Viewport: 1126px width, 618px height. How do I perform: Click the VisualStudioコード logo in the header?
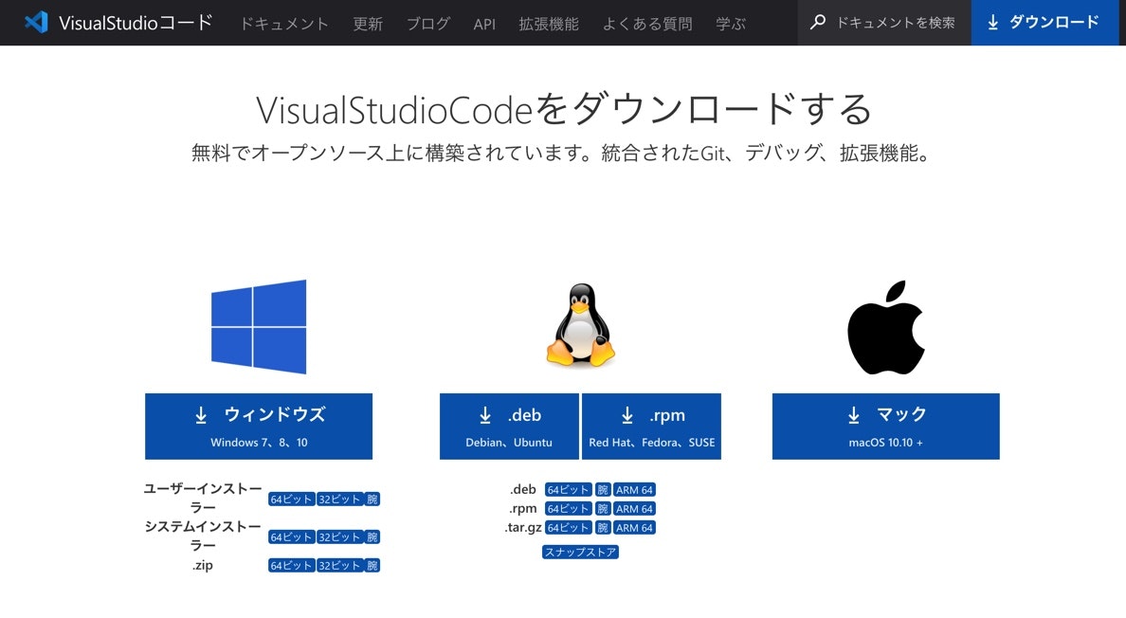click(x=118, y=22)
